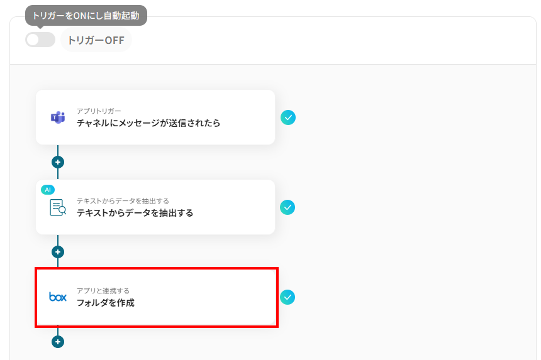Click the checkmark beside the Teams trigger step
The image size is (541, 360).
287,117
